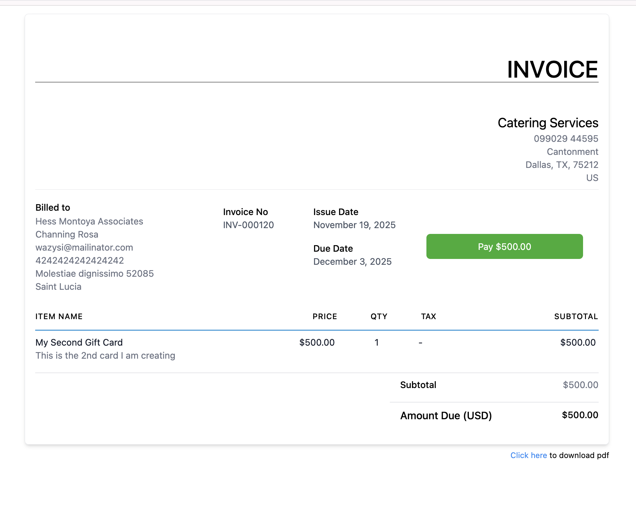Click the Issue Date label
Screen dimensions: 636x507
336,212
